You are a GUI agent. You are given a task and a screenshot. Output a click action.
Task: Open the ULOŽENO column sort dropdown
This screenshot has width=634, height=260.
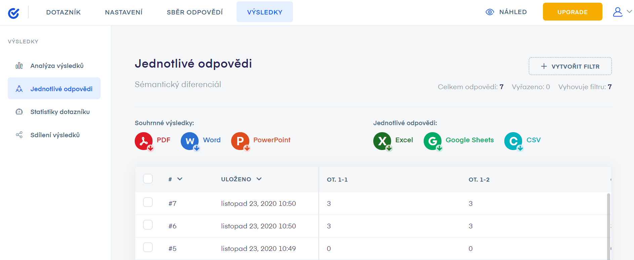[259, 179]
